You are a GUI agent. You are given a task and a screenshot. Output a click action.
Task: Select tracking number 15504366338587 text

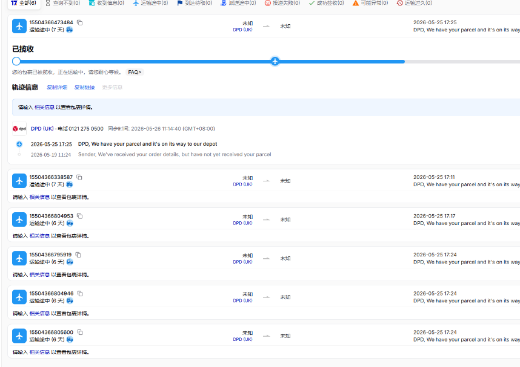click(51, 177)
